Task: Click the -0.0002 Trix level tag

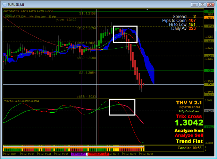Action: click(209, 127)
